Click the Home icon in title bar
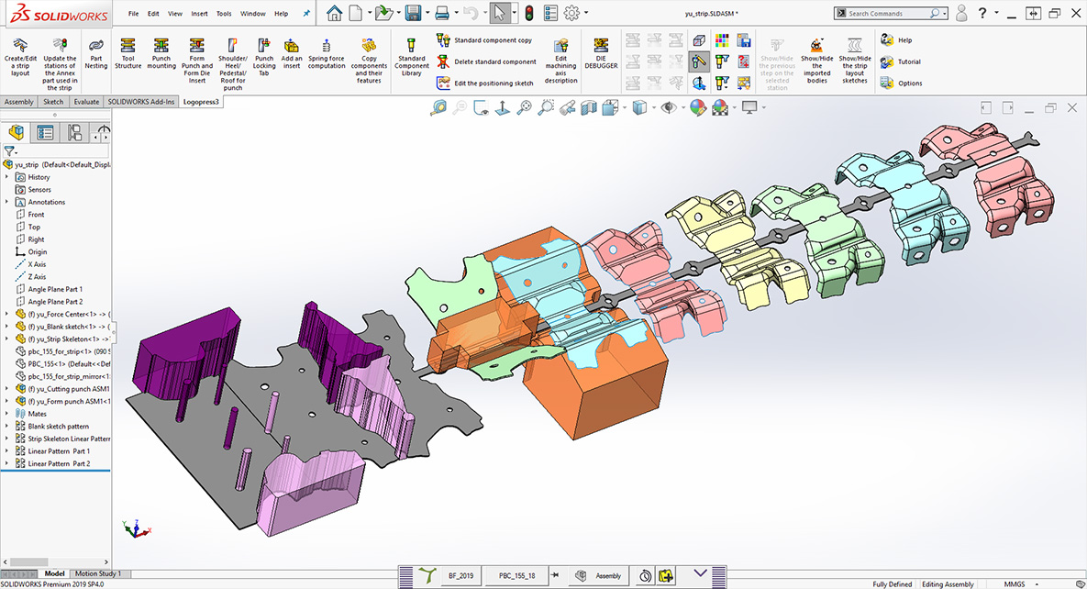Screen dimensions: 1087x589 tap(334, 13)
